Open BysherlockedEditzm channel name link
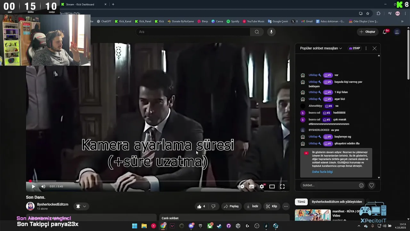Image resolution: width=410 pixels, height=231 pixels. [x=53, y=204]
